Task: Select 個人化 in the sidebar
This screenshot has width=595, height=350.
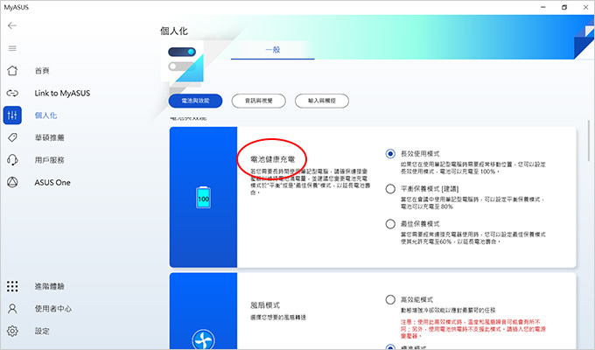Action: 45,115
